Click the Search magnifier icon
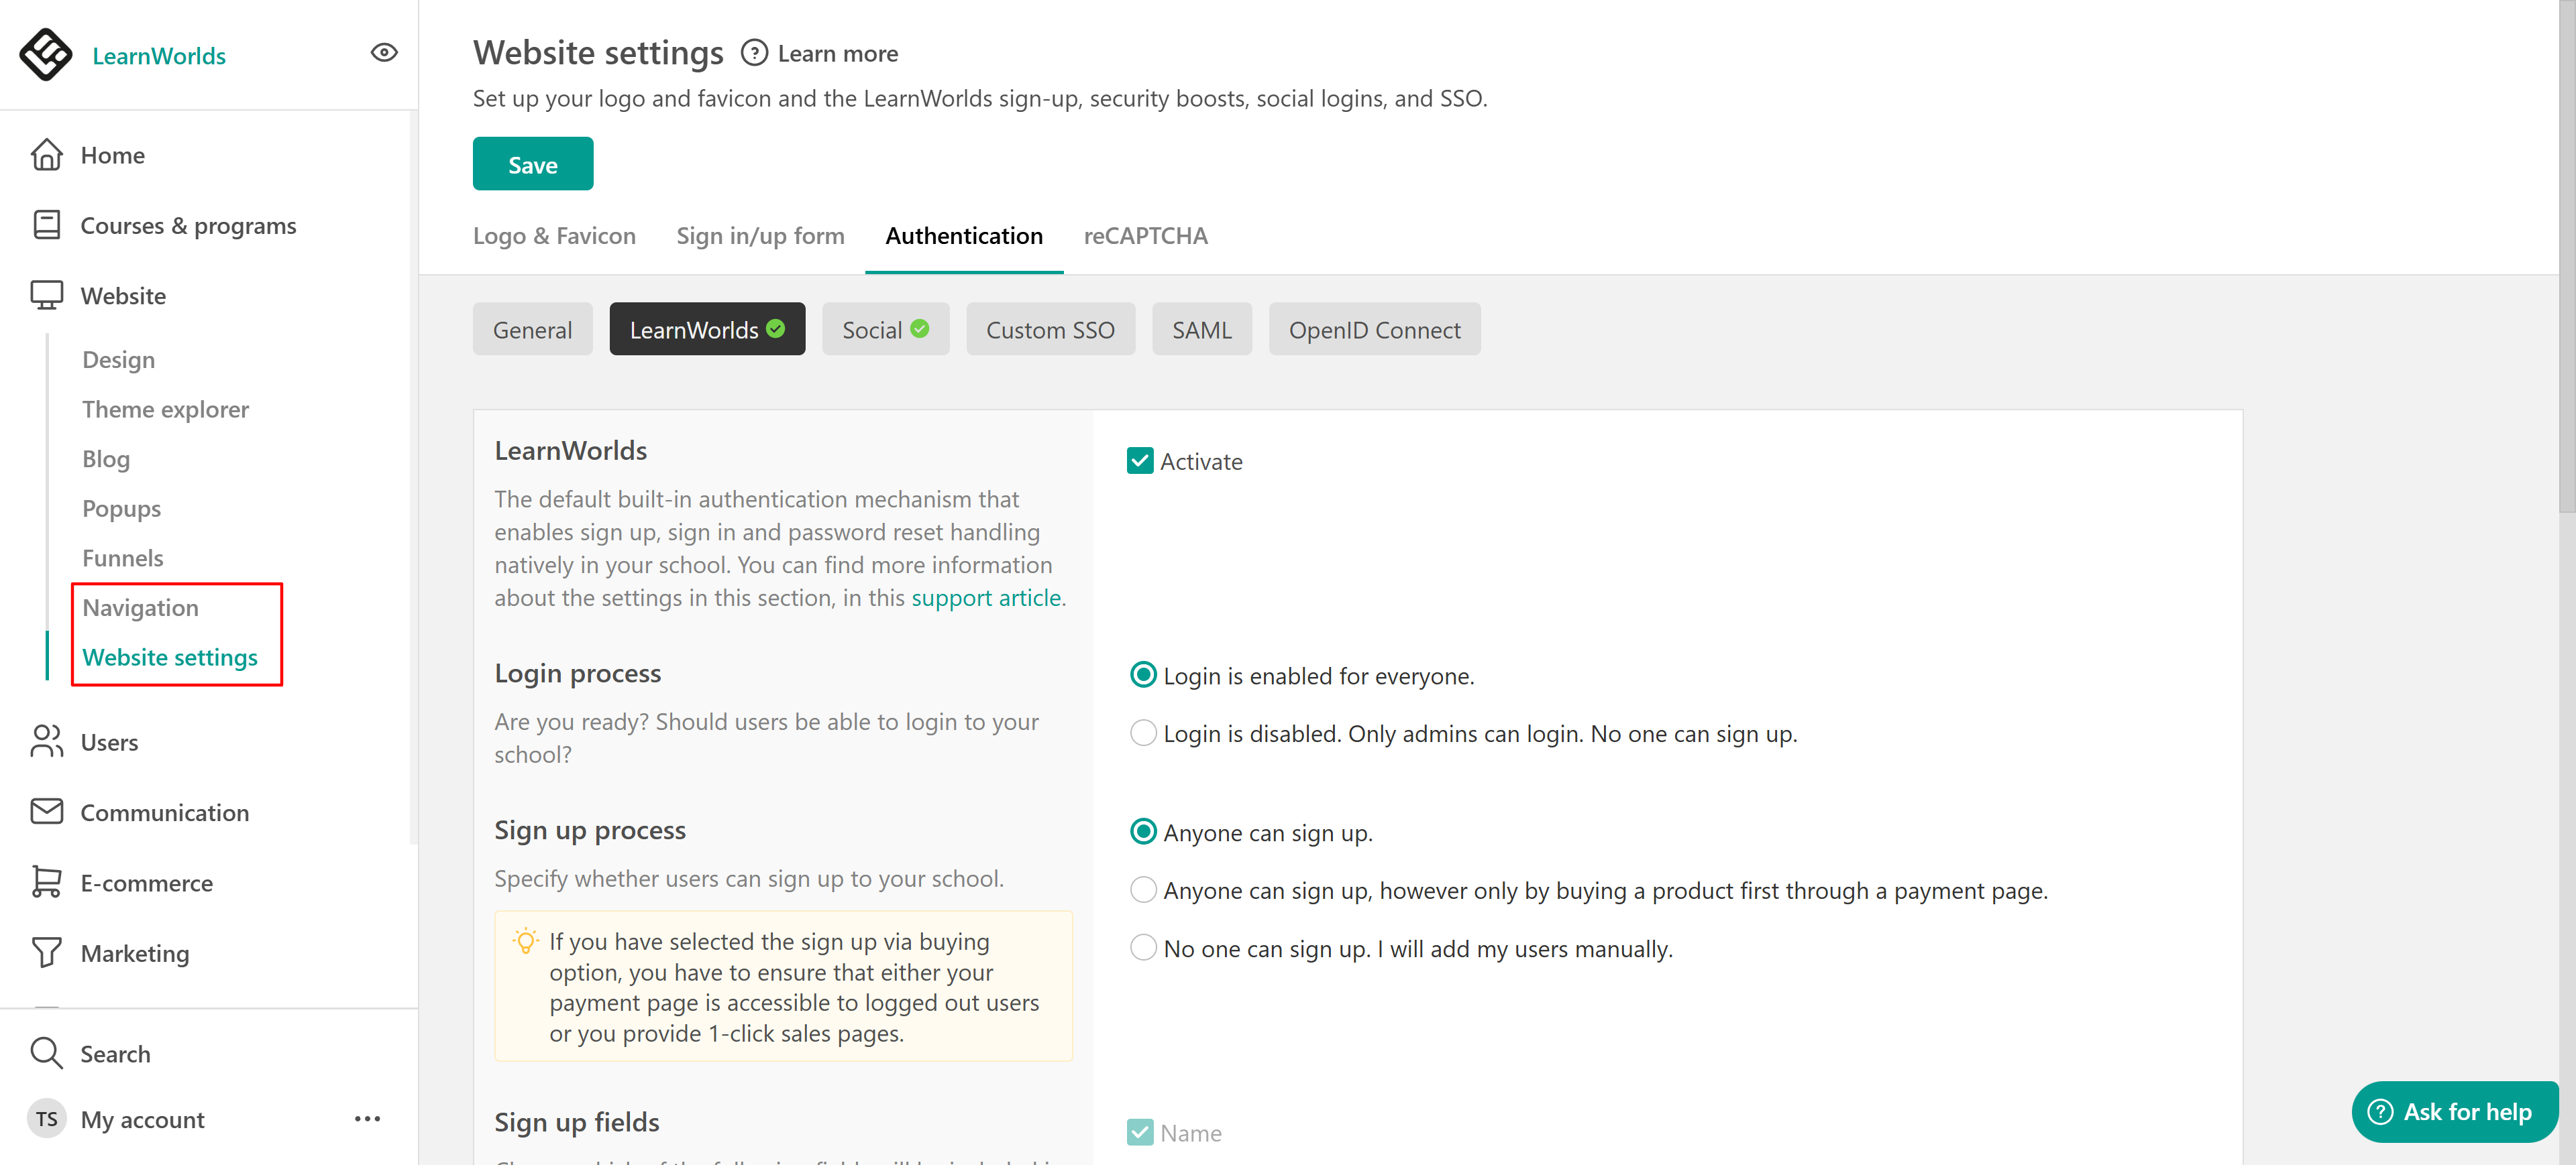The width and height of the screenshot is (2576, 1165). pyautogui.click(x=46, y=1053)
